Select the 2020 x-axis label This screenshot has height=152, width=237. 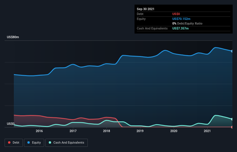click(174, 131)
